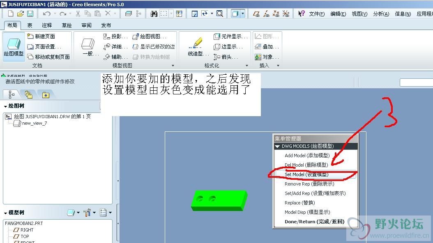
Task: Click the repaint screen icon
Action: [x=195, y=13]
